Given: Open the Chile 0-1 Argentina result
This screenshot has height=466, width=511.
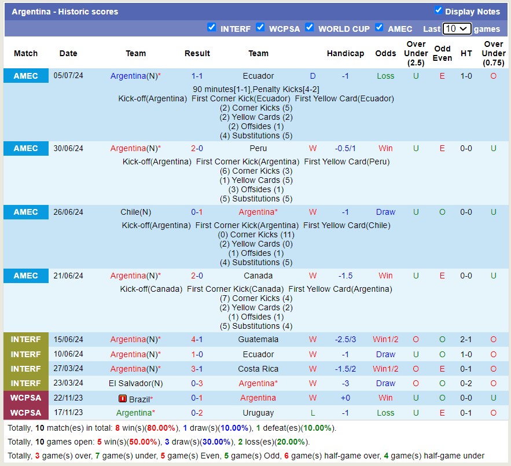Looking at the screenshot, I should [197, 212].
